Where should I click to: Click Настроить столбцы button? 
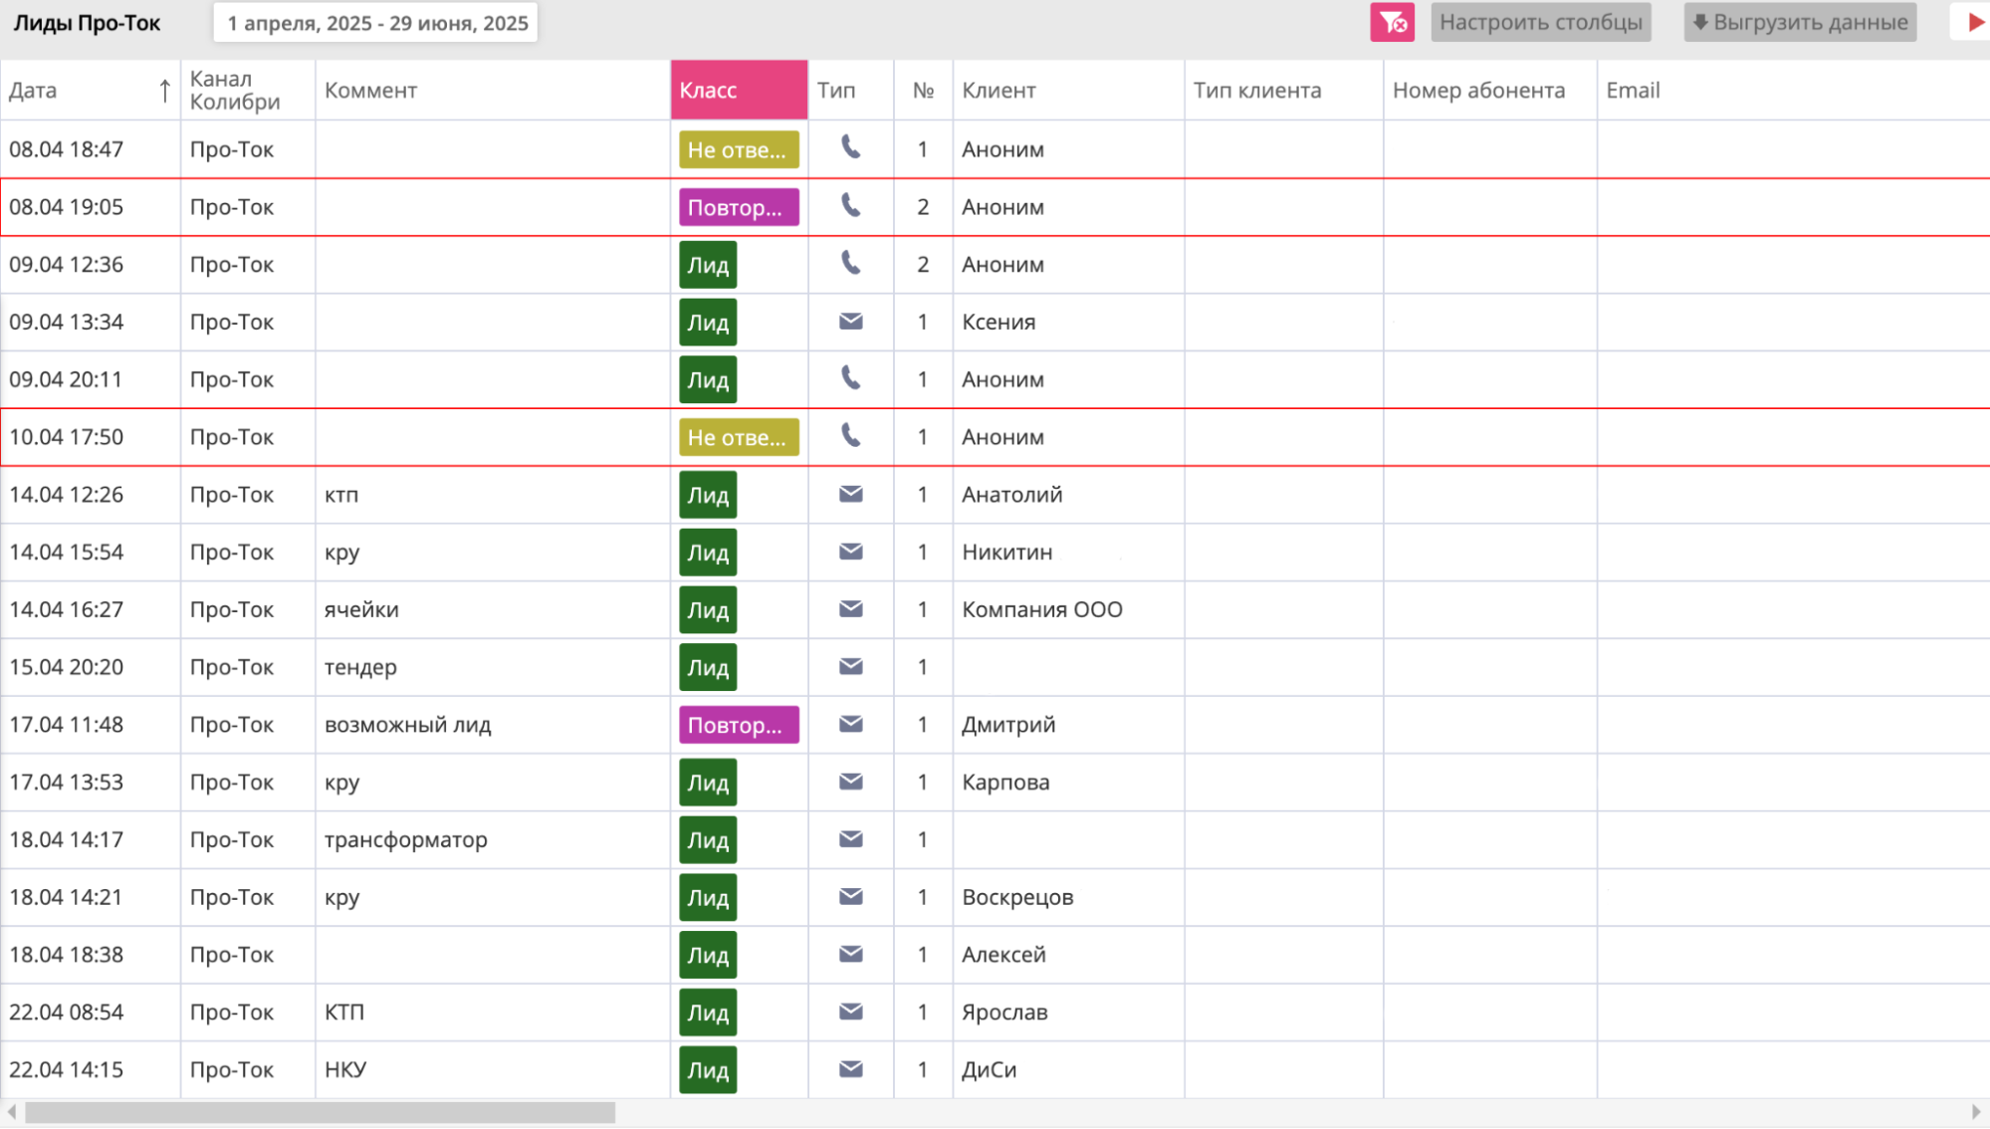pos(1540,22)
